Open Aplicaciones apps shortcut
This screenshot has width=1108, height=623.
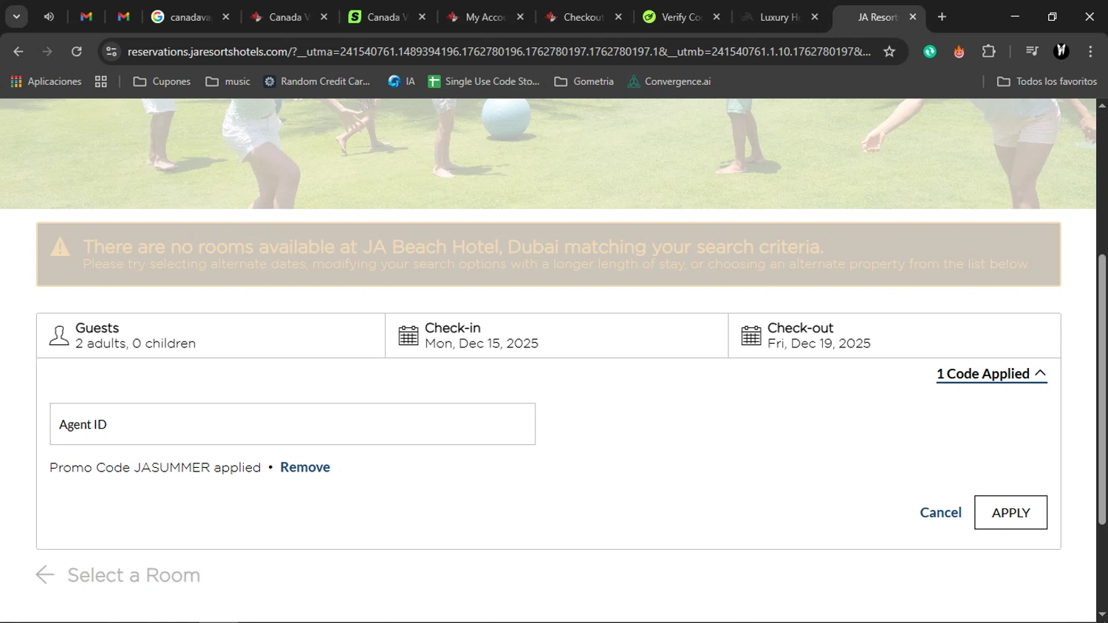[x=46, y=81]
